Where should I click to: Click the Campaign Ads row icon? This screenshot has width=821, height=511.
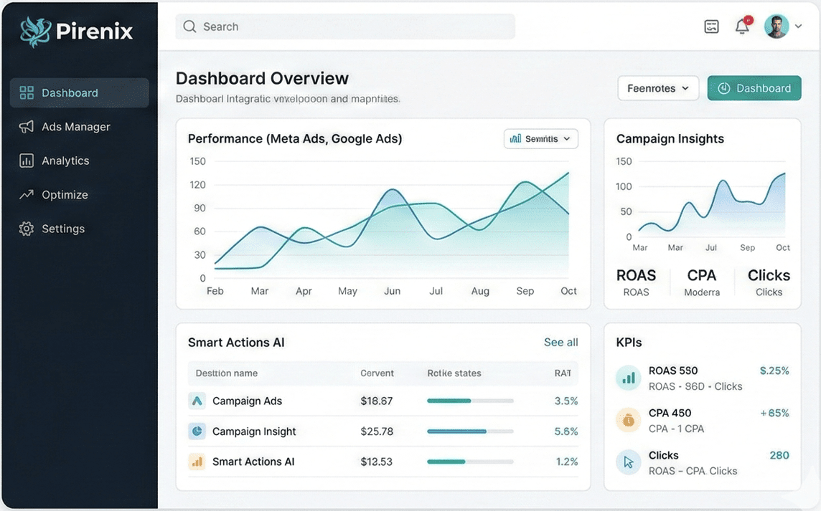pos(197,401)
